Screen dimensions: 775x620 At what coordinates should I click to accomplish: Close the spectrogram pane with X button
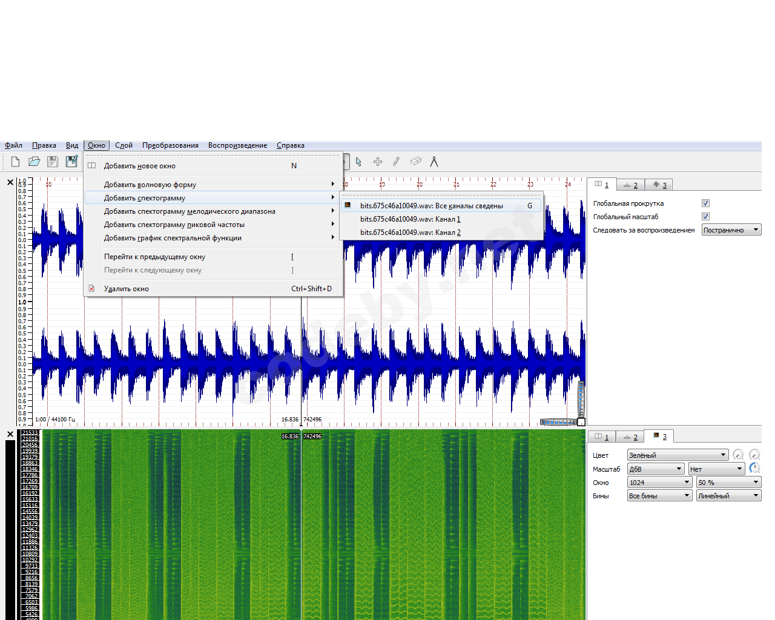coord(10,435)
